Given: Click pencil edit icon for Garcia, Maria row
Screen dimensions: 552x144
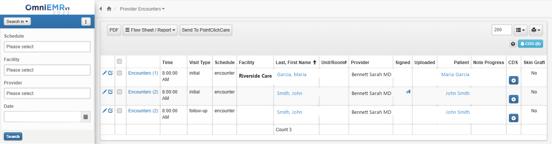Looking at the screenshot, I should [105, 73].
